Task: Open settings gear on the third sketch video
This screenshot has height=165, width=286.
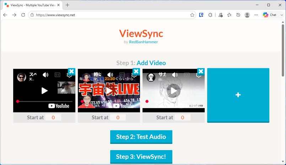Action: [199, 75]
